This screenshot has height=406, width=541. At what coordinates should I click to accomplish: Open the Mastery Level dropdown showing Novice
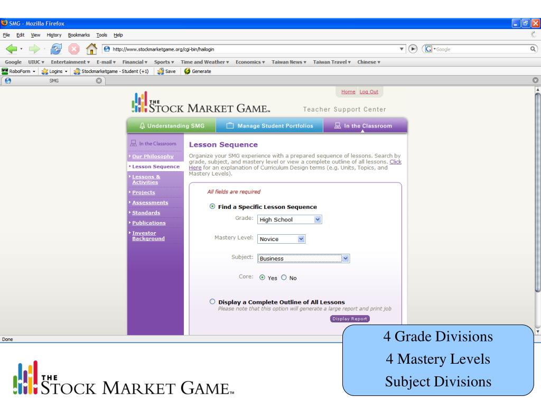281,239
